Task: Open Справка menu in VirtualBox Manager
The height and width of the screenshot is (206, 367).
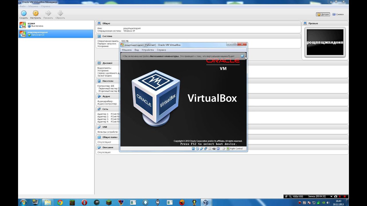Action: 46,6
